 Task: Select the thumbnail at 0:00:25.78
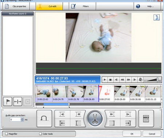(75, 93)
